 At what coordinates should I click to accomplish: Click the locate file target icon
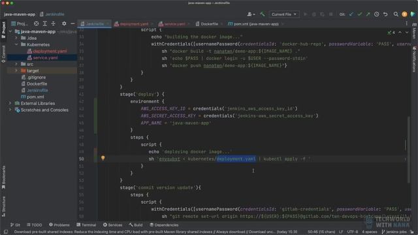pos(37,23)
